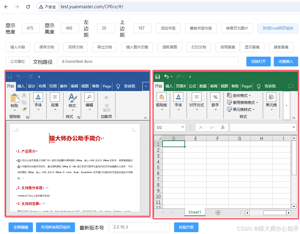The image size is (300, 234).
Task: Click Excel horizontal scrollbar right arrow
Action: (288, 213)
